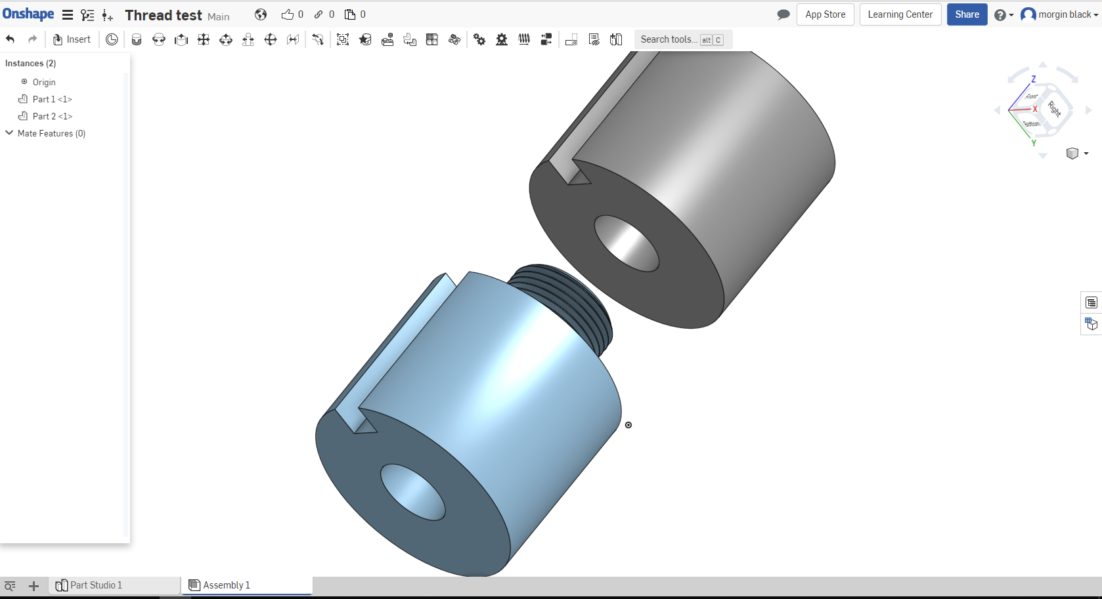Open the configuration panel icon on right edge
This screenshot has height=599, width=1102.
pos(1091,302)
